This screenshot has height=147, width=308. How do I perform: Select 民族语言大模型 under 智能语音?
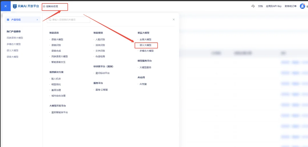point(60,56)
